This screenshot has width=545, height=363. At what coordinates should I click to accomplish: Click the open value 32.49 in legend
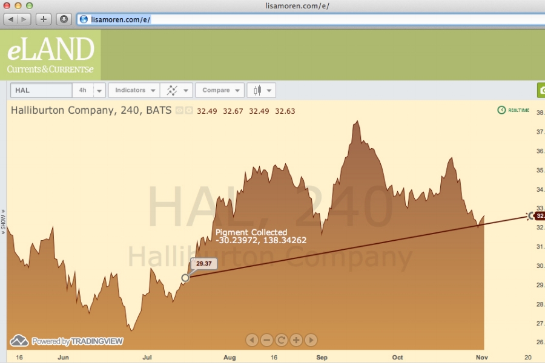click(x=207, y=111)
